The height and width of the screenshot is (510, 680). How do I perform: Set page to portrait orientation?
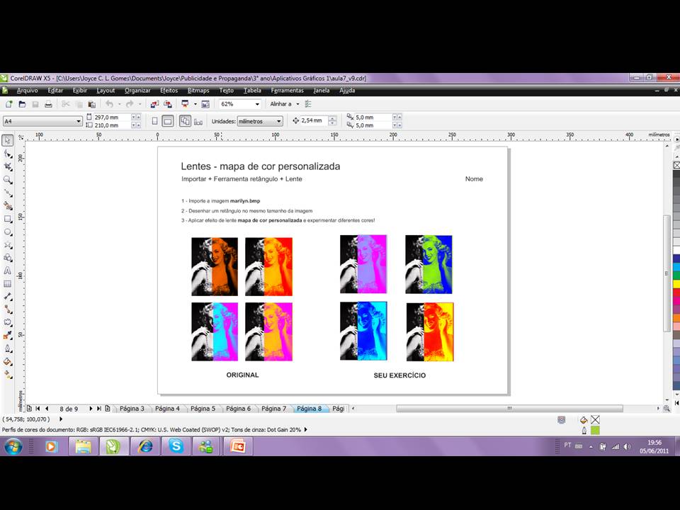(x=154, y=121)
